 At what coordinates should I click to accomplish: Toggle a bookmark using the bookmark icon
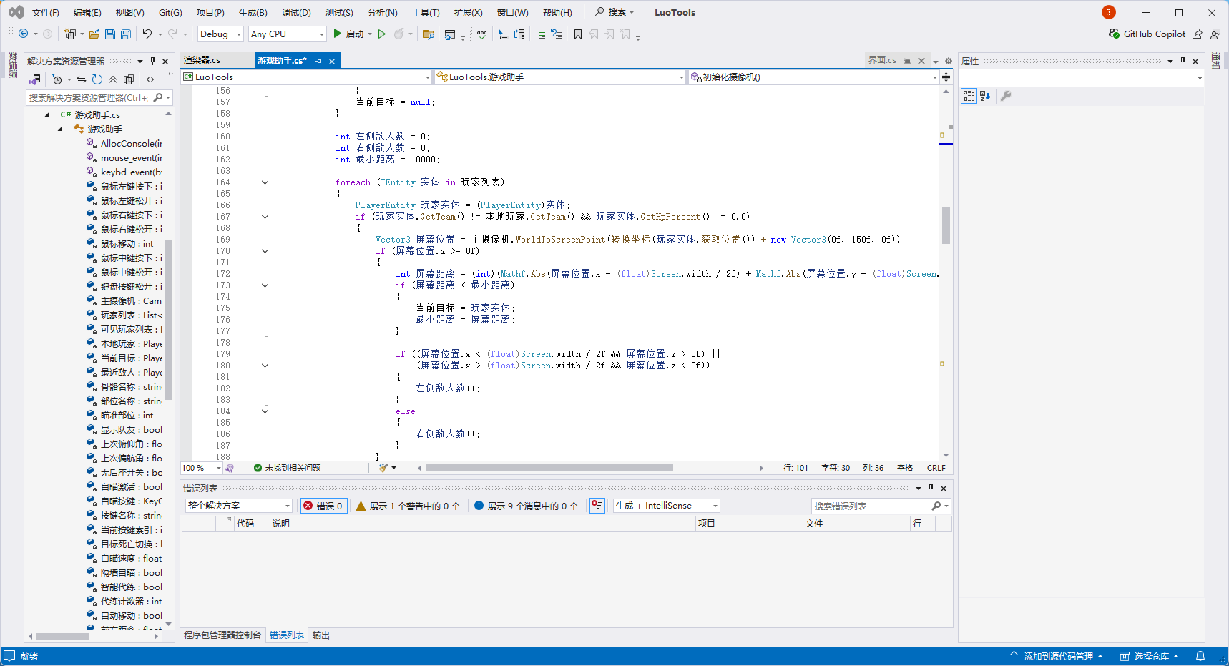click(x=578, y=34)
